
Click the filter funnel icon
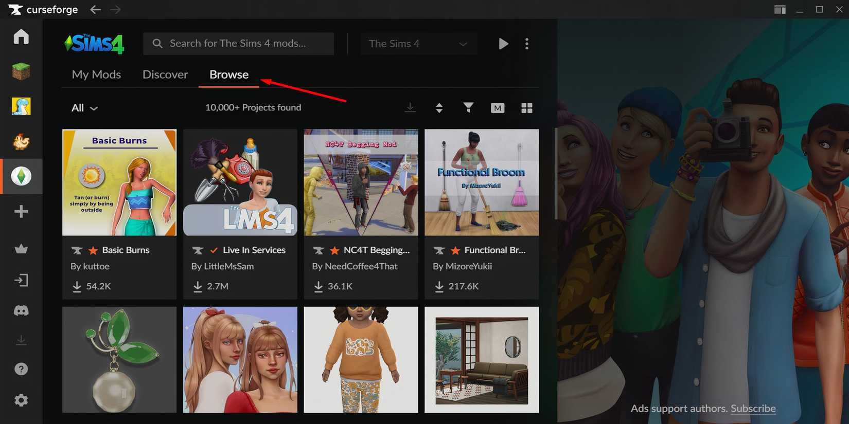point(468,107)
